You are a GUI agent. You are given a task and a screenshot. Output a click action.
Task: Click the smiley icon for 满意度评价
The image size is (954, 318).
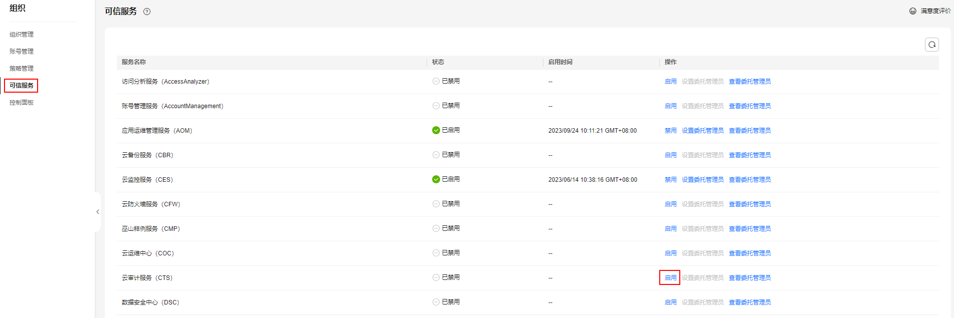pos(913,11)
